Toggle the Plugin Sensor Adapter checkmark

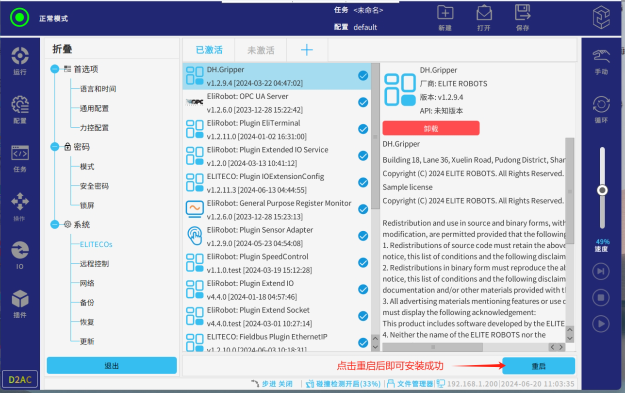[x=363, y=236]
